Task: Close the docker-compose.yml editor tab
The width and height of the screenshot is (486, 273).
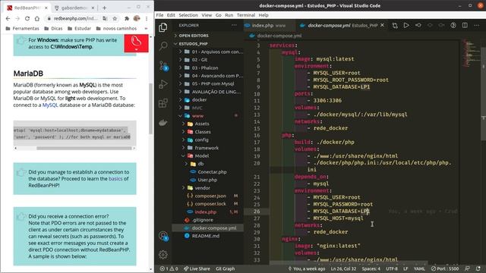Action: pos(382,25)
